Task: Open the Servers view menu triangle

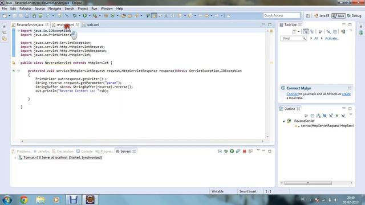Action: tap(258, 150)
